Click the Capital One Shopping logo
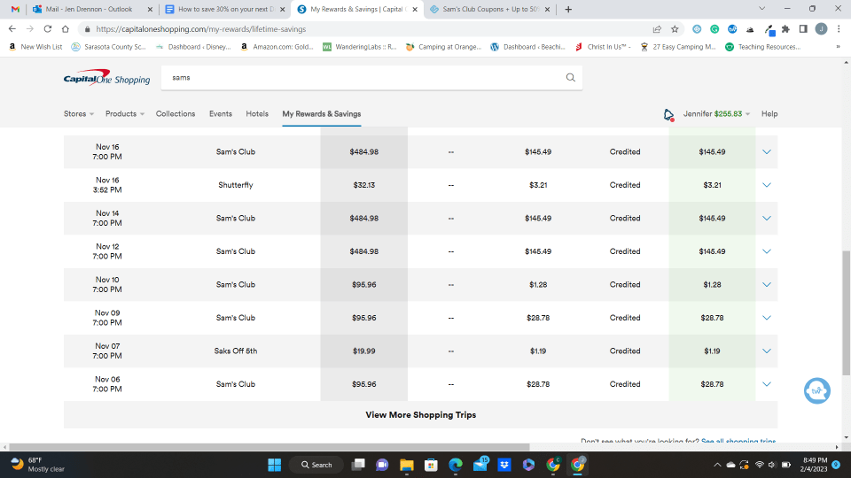The width and height of the screenshot is (851, 478). pos(107,78)
